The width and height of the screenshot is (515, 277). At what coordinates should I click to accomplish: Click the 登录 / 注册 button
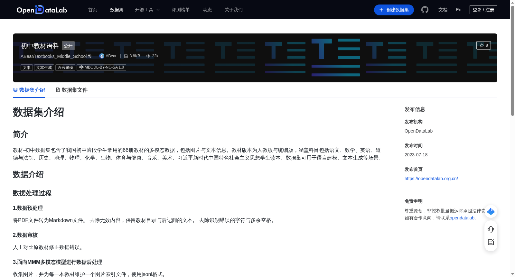(483, 10)
